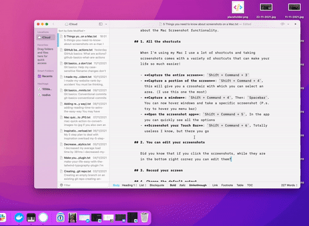This screenshot has height=226, width=309.
Task: Open the focus mode dropdown chevron
Action: 288,24
